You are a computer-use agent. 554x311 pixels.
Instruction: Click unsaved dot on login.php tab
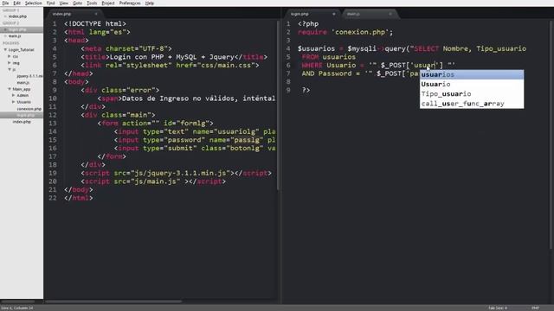(333, 14)
